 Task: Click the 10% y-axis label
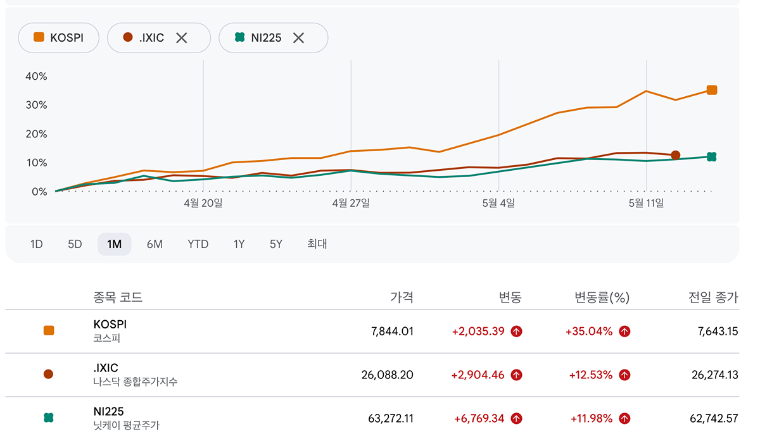pos(36,163)
